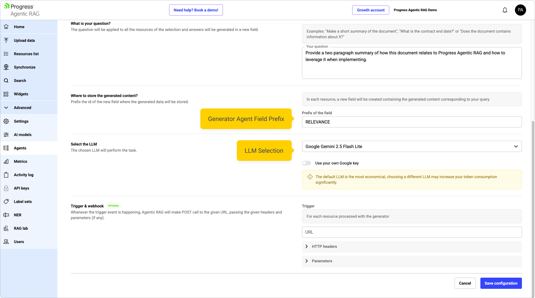Click the API keys icon
Image resolution: width=535 pixels, height=298 pixels.
coord(6,188)
